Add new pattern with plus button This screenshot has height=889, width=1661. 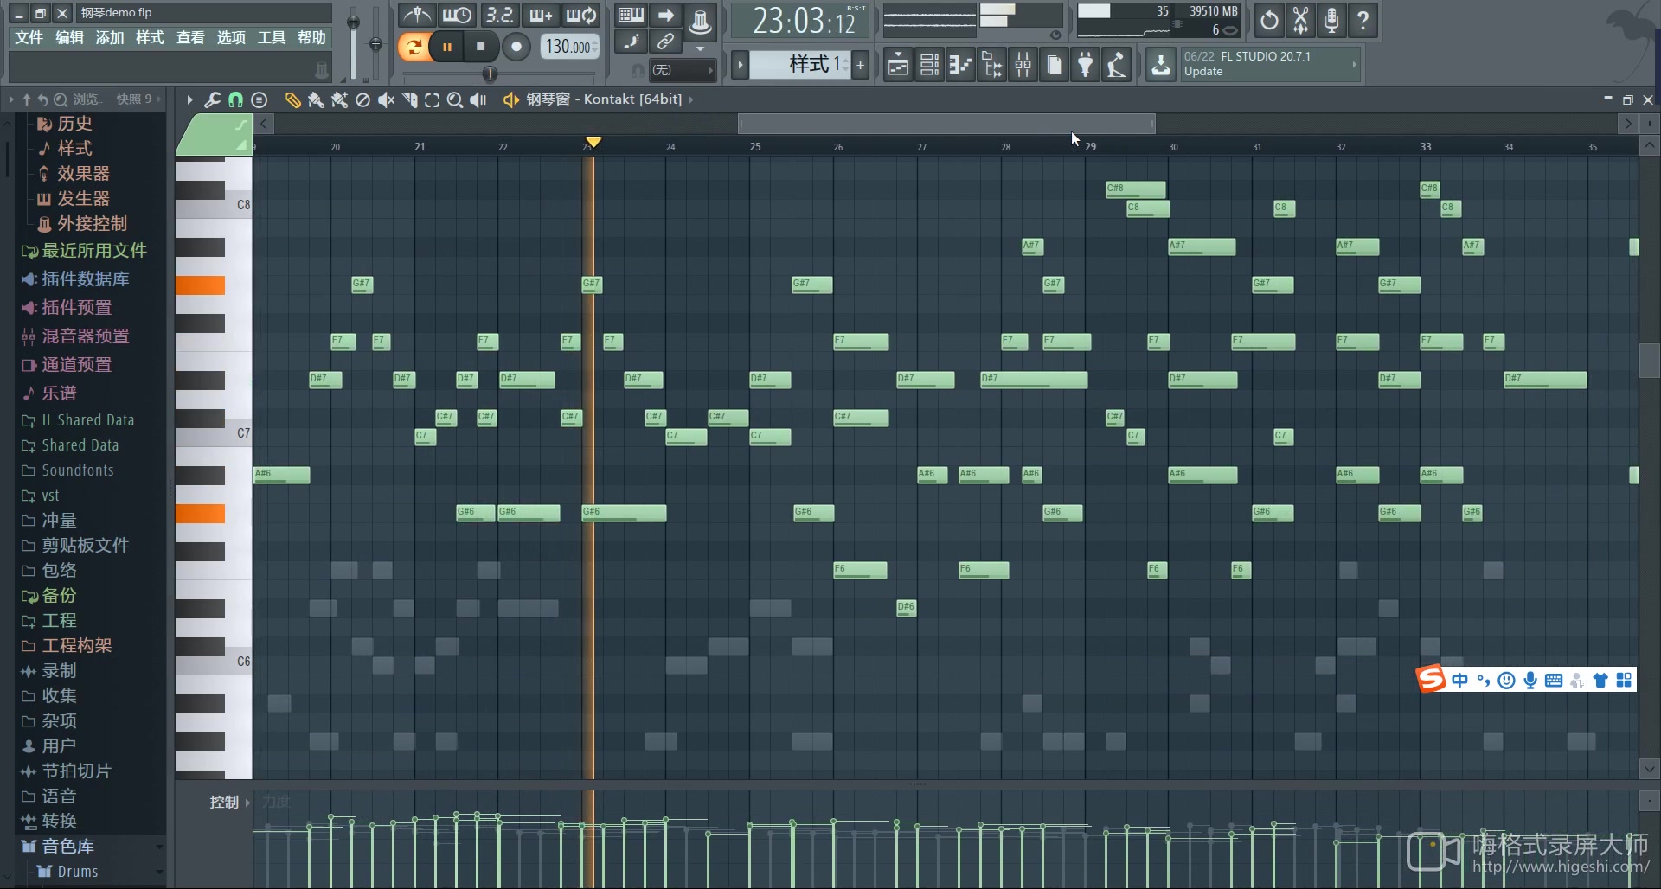pos(861,65)
